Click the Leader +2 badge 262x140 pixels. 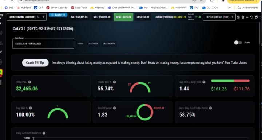(x=58, y=15)
